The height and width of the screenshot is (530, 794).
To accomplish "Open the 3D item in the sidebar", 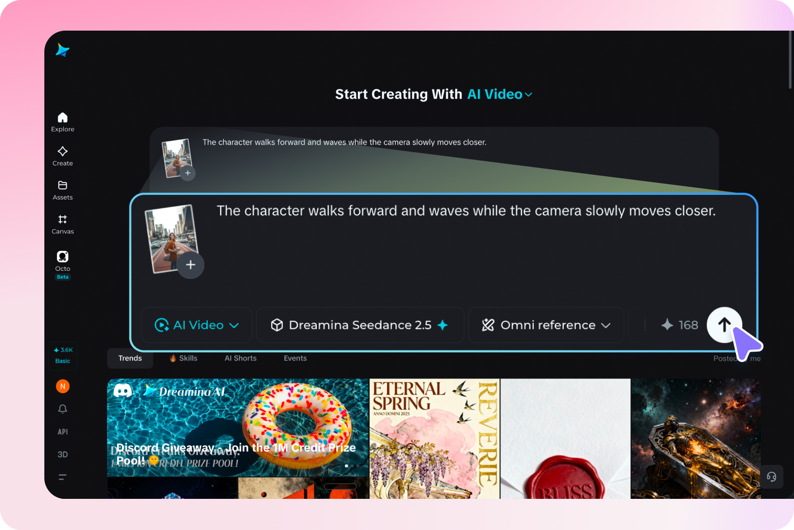I will 63,455.
